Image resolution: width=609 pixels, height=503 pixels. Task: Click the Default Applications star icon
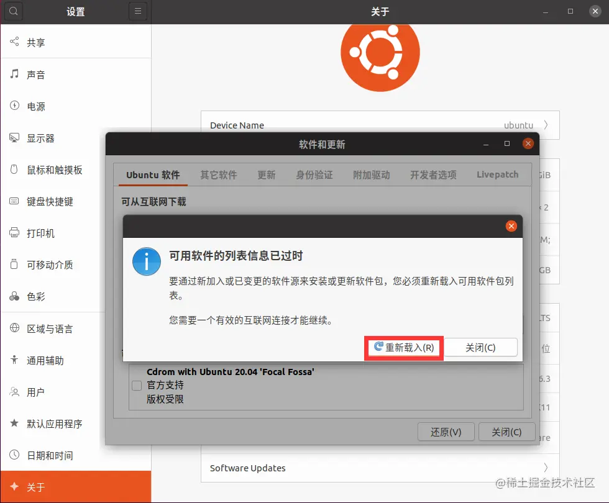point(14,423)
